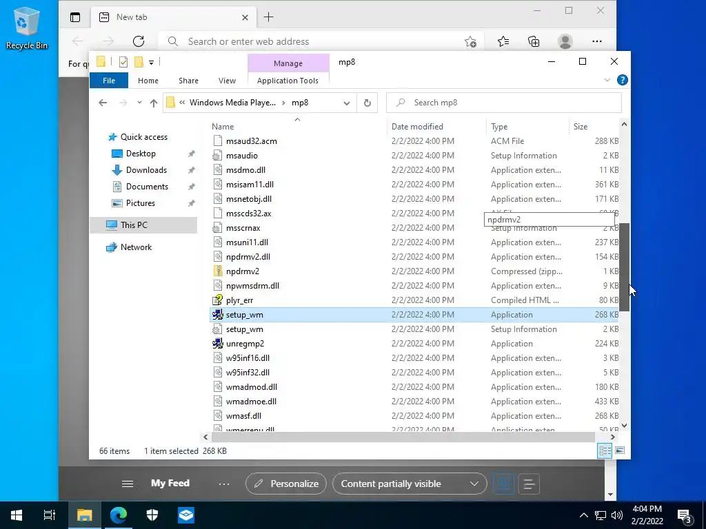Viewport: 706px width, 529px height.
Task: Open Edge Settings and more menu
Action: (x=597, y=41)
